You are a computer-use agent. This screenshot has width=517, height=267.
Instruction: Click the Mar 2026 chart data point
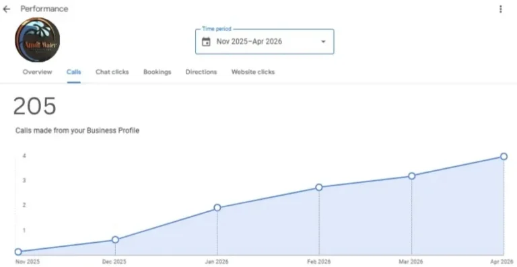[411, 176]
